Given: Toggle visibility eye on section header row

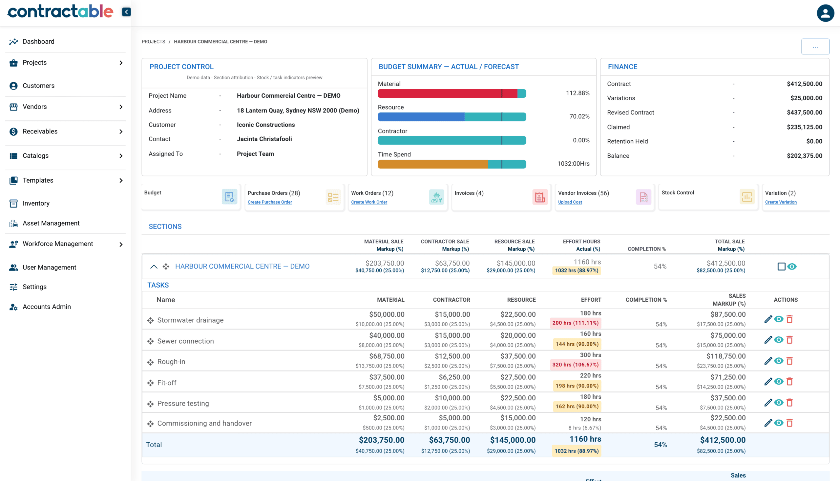Looking at the screenshot, I should [x=792, y=266].
